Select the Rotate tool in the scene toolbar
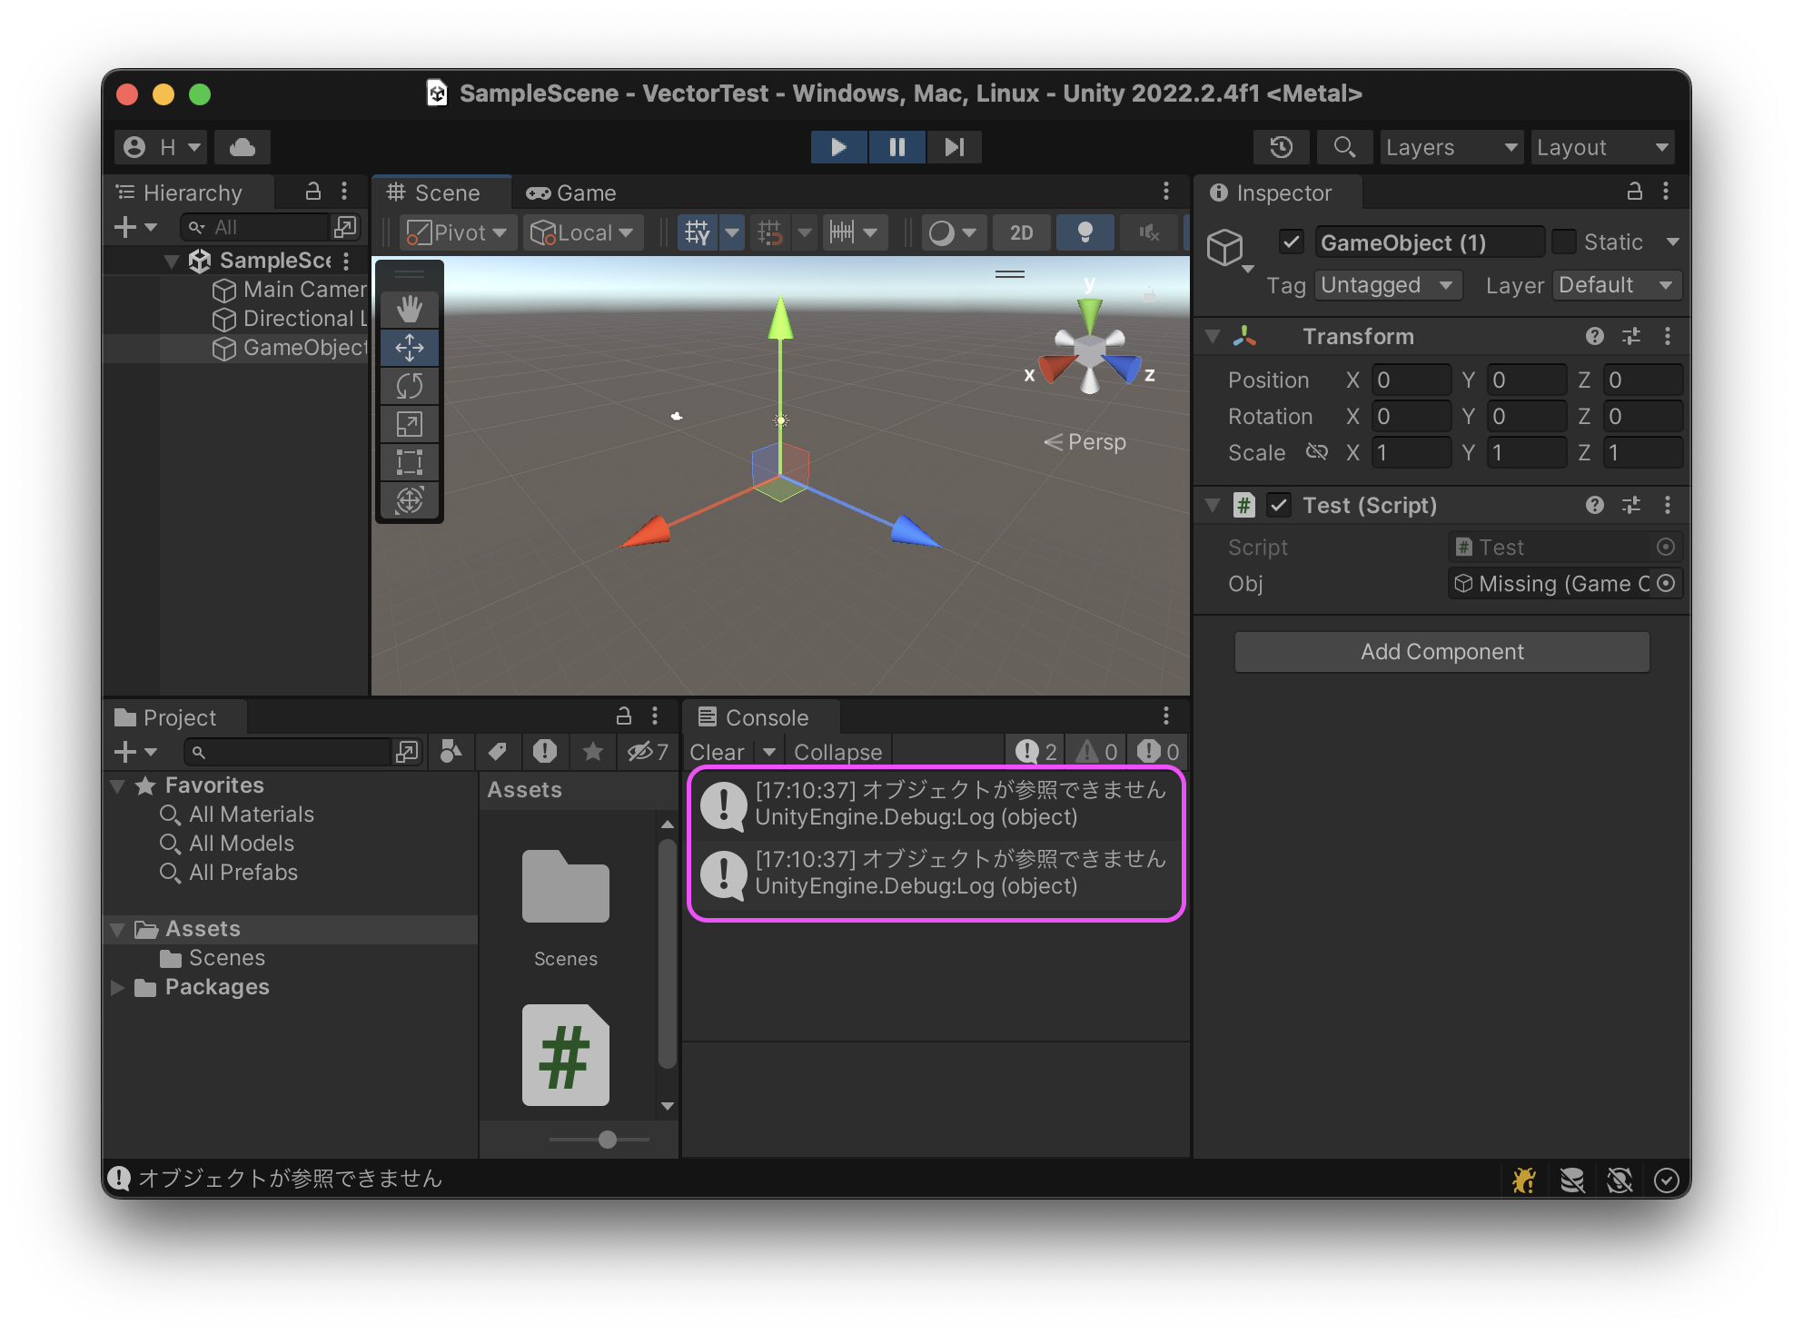The width and height of the screenshot is (1793, 1333). [x=410, y=386]
